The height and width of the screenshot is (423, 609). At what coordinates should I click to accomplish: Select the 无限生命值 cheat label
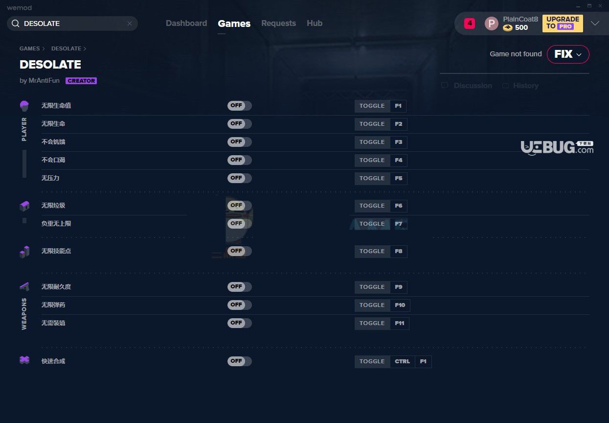(56, 106)
